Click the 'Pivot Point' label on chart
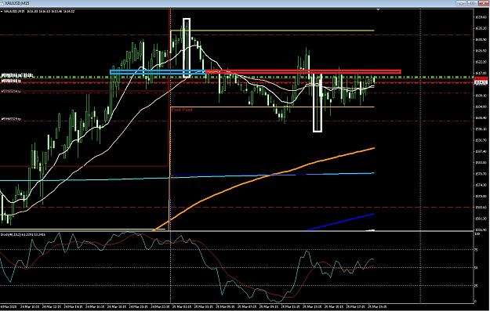Screen dimensions: 490x311 coord(182,110)
